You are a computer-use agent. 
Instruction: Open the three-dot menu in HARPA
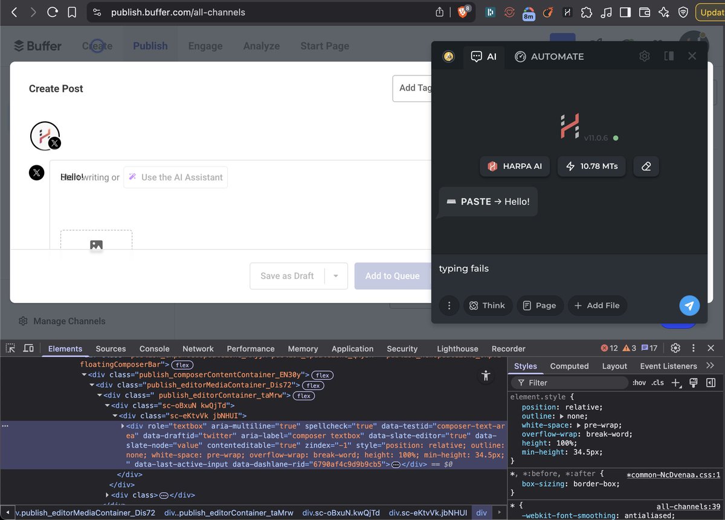coord(449,305)
